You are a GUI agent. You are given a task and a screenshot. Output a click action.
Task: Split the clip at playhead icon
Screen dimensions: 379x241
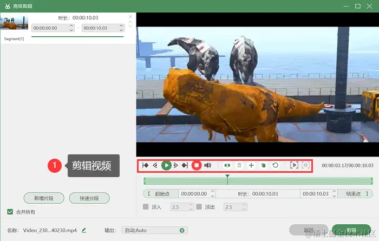pos(227,165)
